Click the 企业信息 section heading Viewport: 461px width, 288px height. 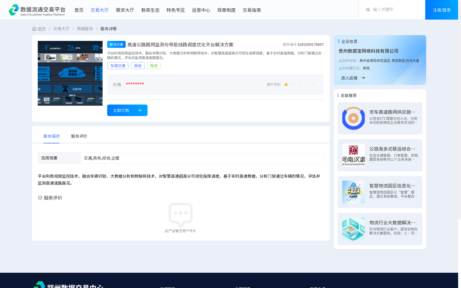pos(349,41)
